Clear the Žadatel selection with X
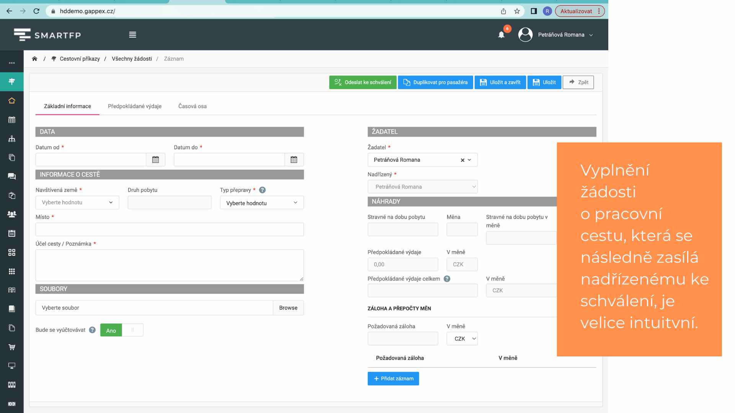The image size is (735, 413). pos(462,160)
